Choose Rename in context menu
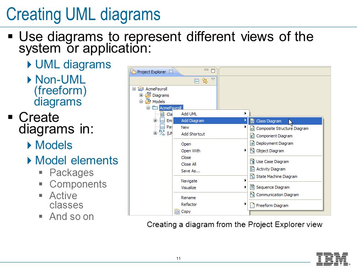Screen dimensions: 357x268 [x=210, y=198]
